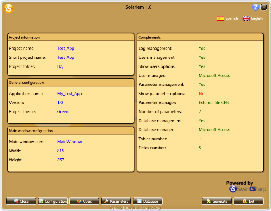Viewport: 271px width, 211px height.
Task: Click the height value 267
Action: 60,160
